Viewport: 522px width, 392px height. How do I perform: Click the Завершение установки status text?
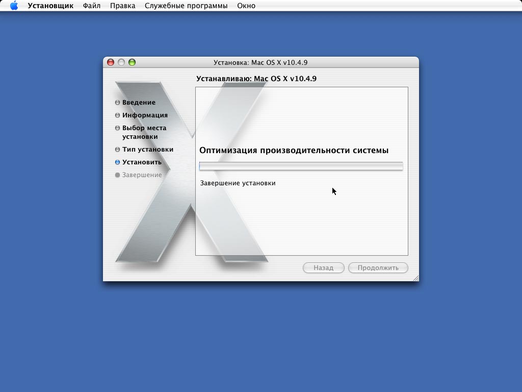coord(238,183)
